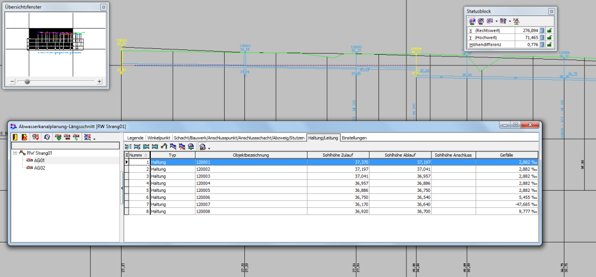Toggle the lock for Höhendifferenz
The height and width of the screenshot is (277, 596).
point(550,44)
